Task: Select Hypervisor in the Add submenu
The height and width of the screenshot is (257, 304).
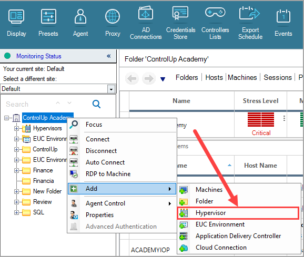Action: tap(238, 213)
